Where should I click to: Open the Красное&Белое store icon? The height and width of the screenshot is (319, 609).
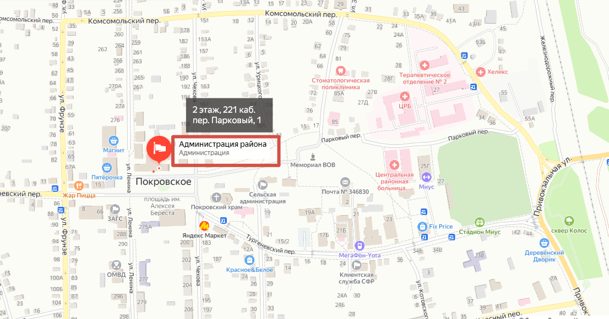[x=249, y=260]
